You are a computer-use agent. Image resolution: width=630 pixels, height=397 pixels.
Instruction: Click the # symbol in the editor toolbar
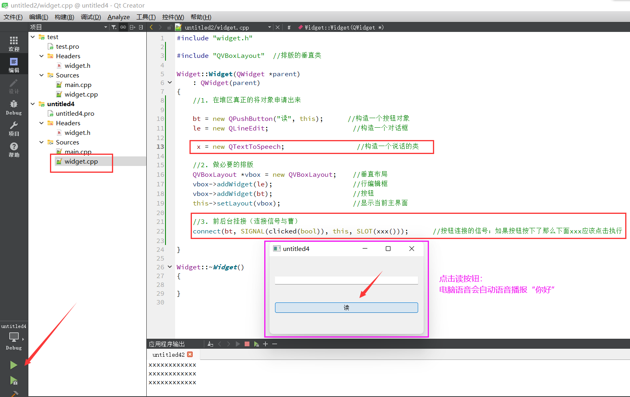289,27
